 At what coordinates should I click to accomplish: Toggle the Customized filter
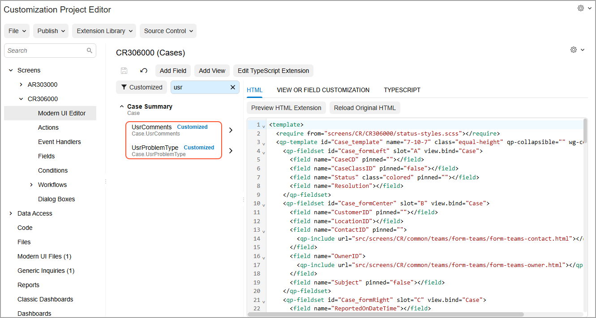141,87
